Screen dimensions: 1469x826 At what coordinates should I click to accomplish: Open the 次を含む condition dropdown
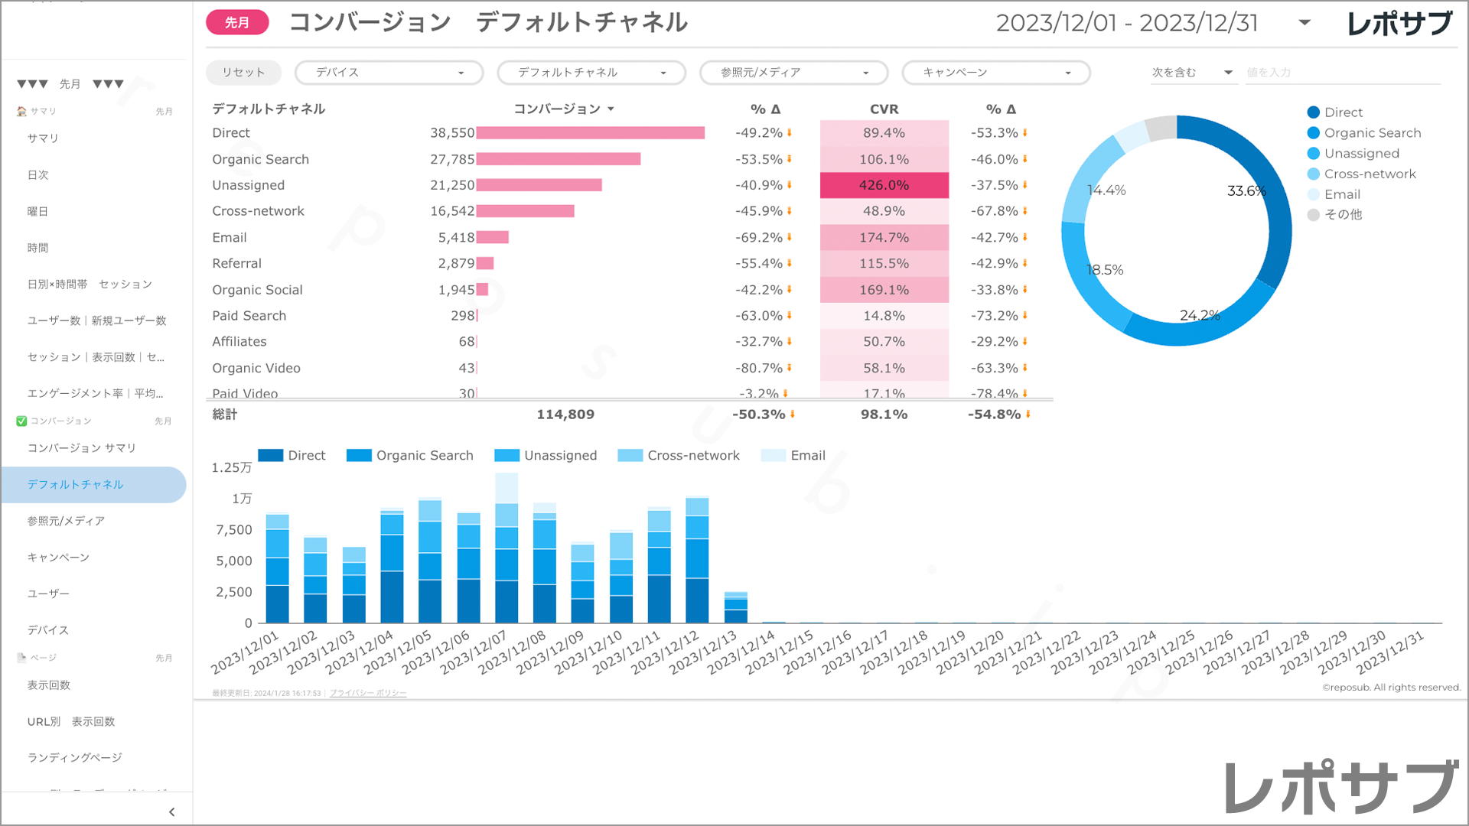pos(1192,73)
